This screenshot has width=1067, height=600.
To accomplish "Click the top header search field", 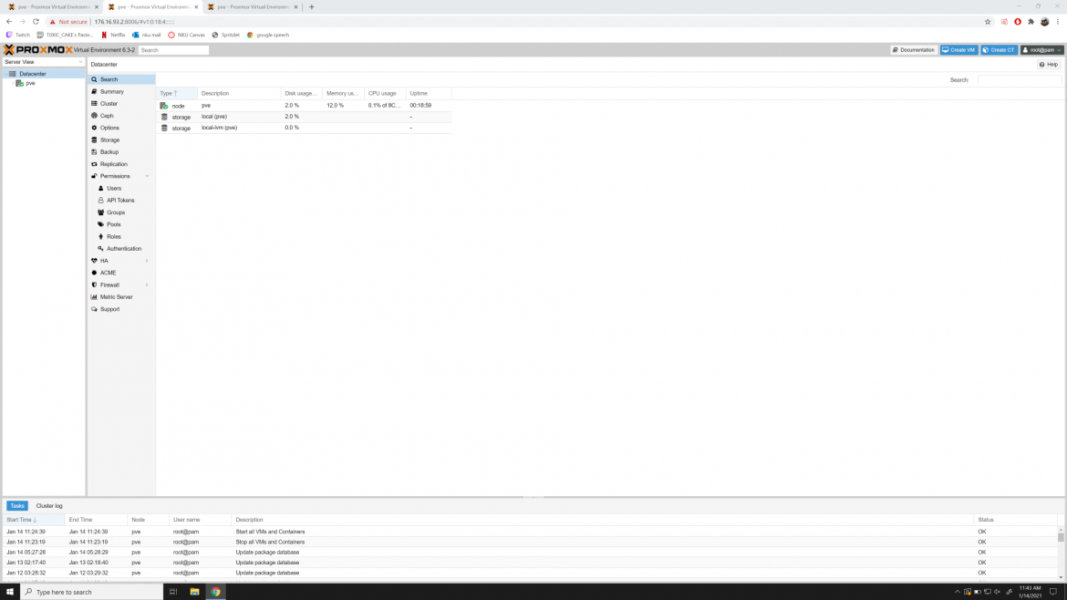I will pos(173,50).
